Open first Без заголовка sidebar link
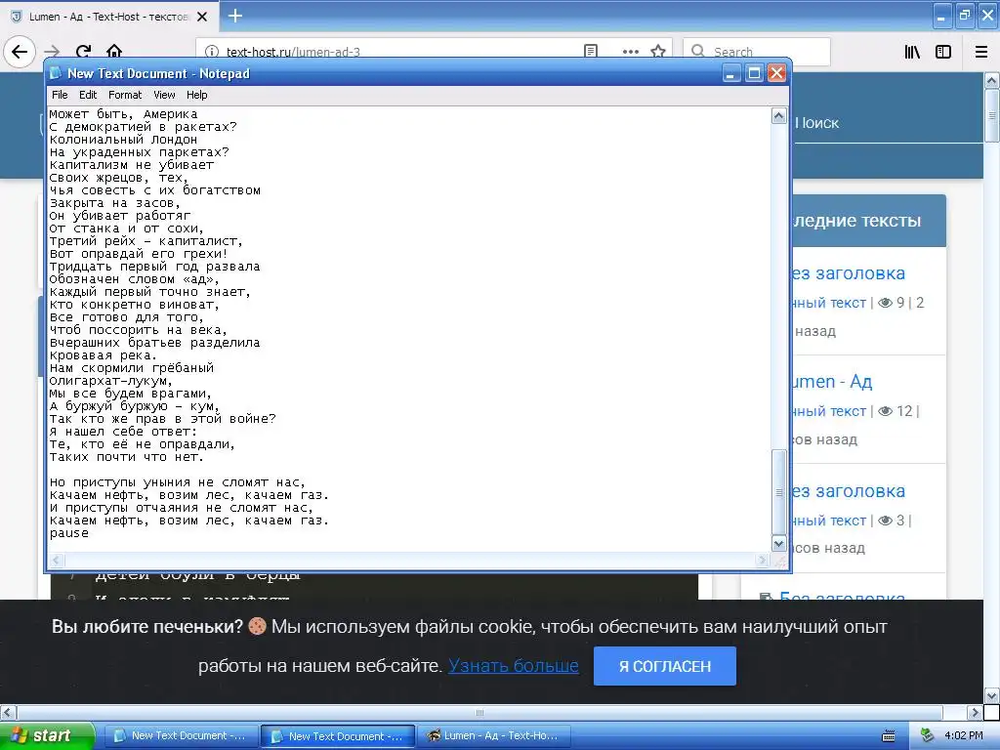The height and width of the screenshot is (750, 1000). (x=849, y=273)
